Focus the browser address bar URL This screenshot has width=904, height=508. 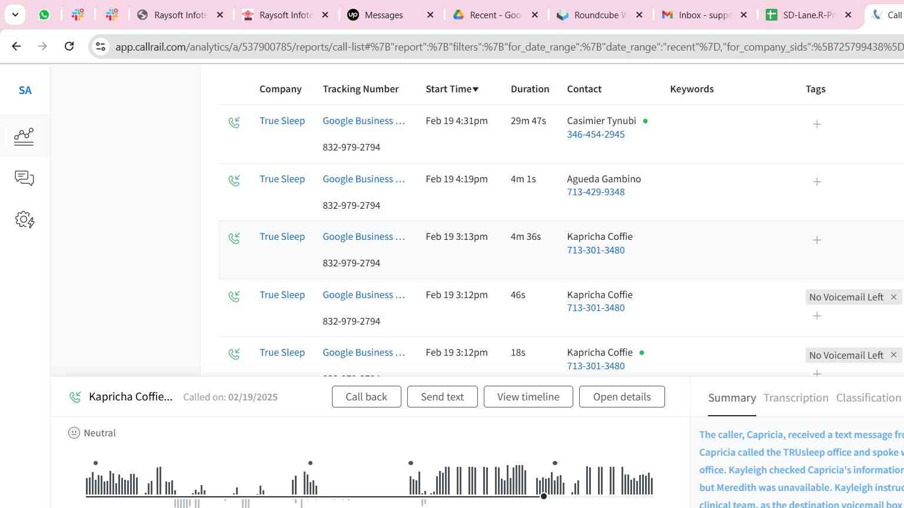tap(508, 46)
